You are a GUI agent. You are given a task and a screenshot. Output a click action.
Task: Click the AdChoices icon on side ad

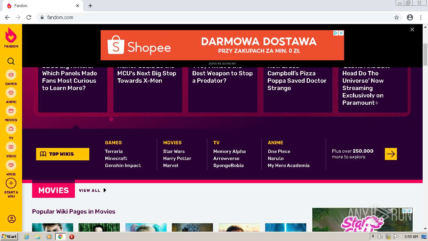[x=404, y=211]
